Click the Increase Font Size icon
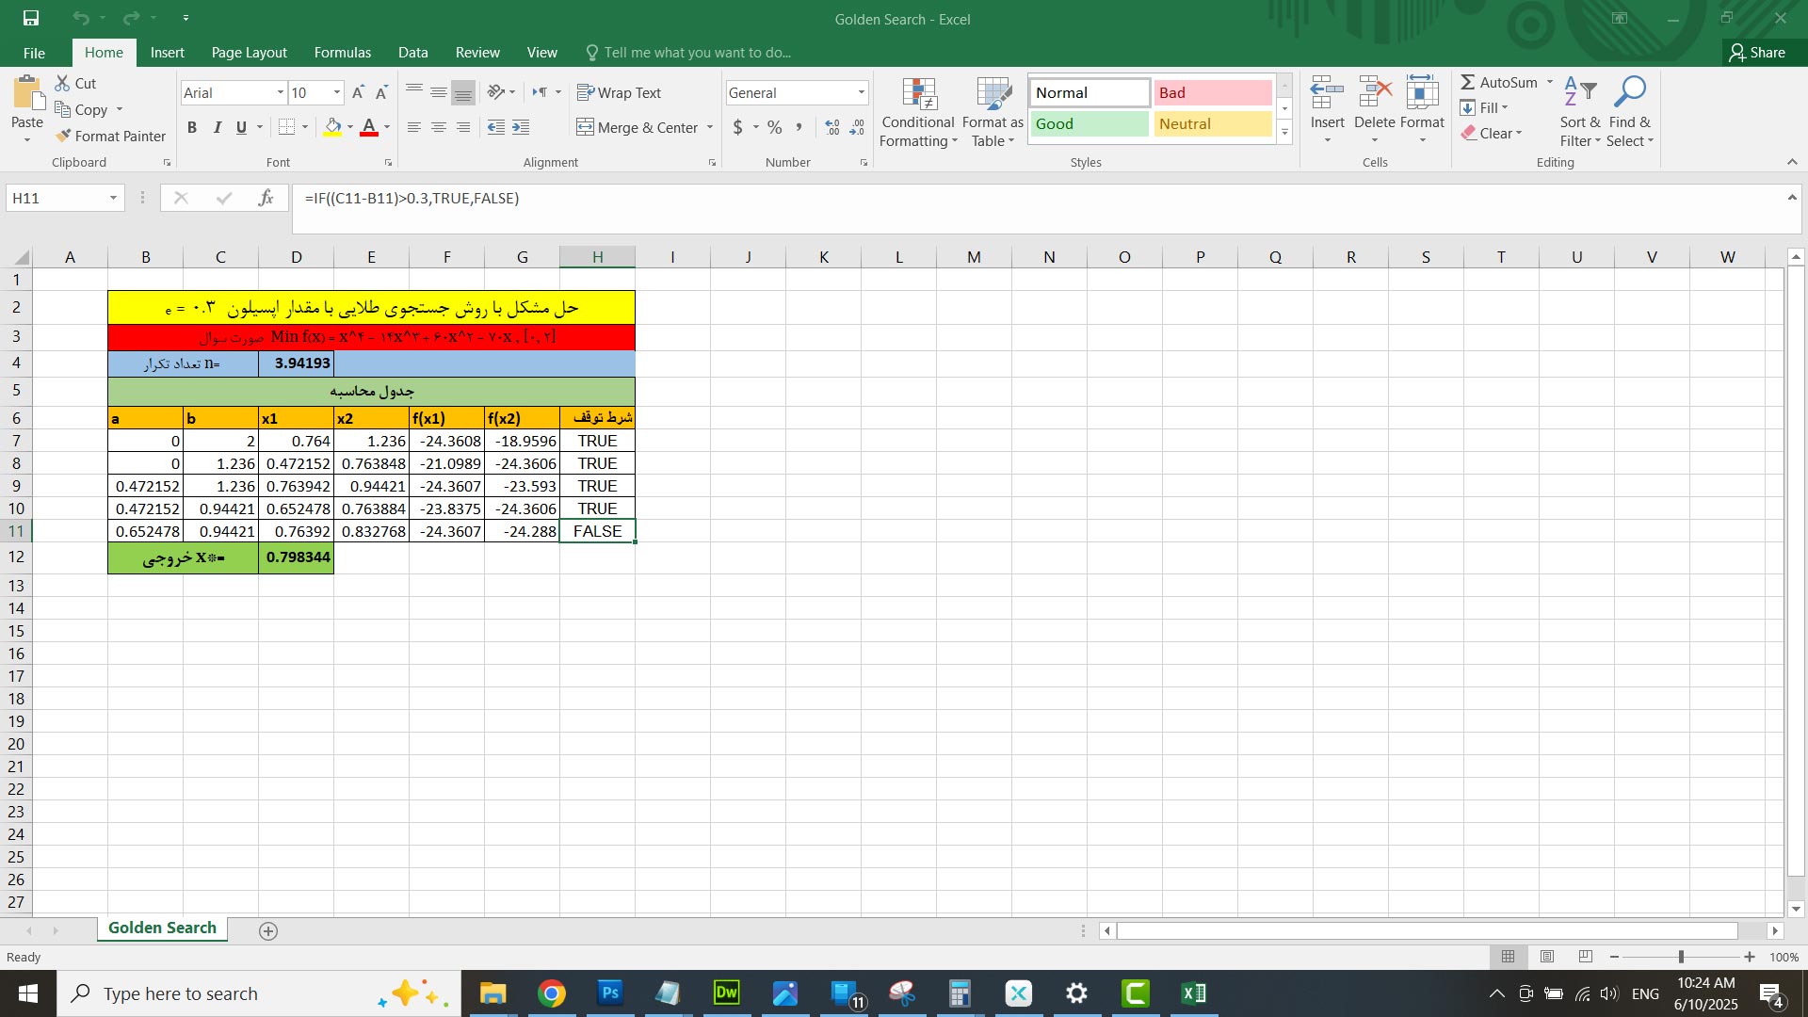The image size is (1808, 1017). [358, 92]
